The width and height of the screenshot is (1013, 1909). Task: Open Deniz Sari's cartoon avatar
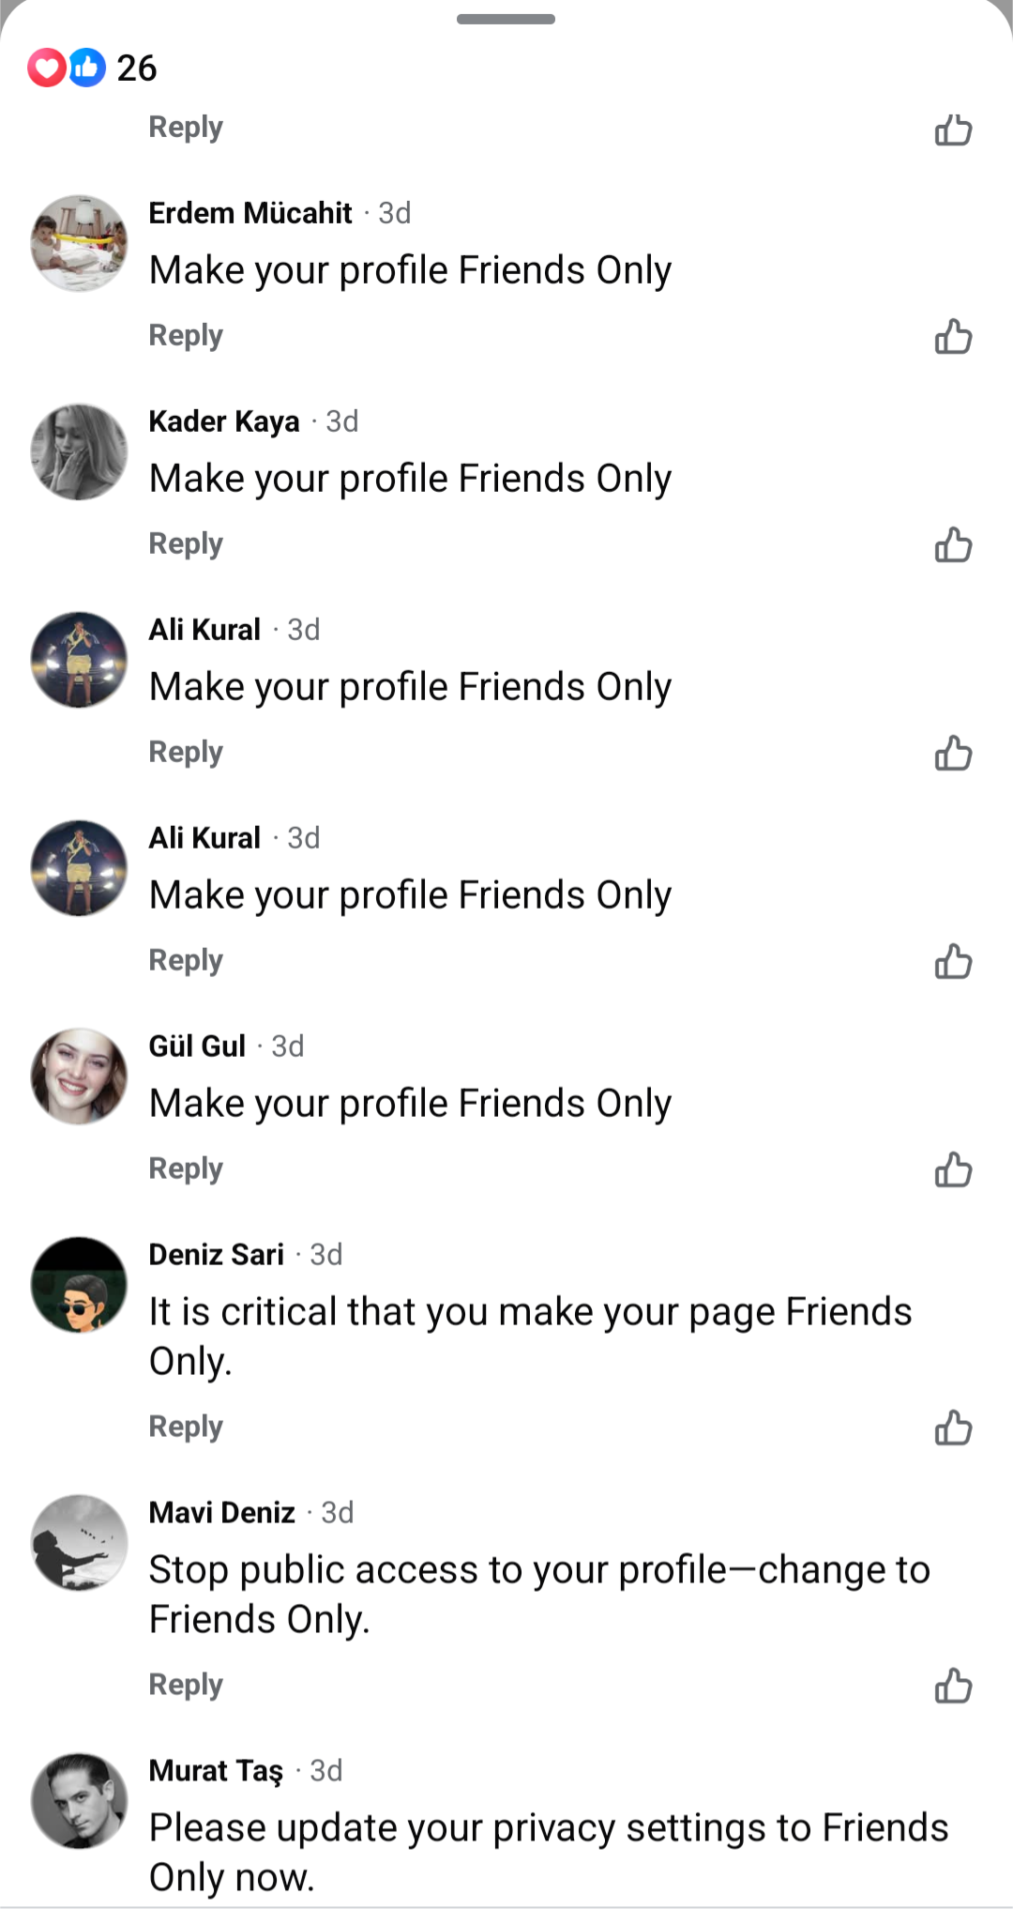click(x=79, y=1285)
